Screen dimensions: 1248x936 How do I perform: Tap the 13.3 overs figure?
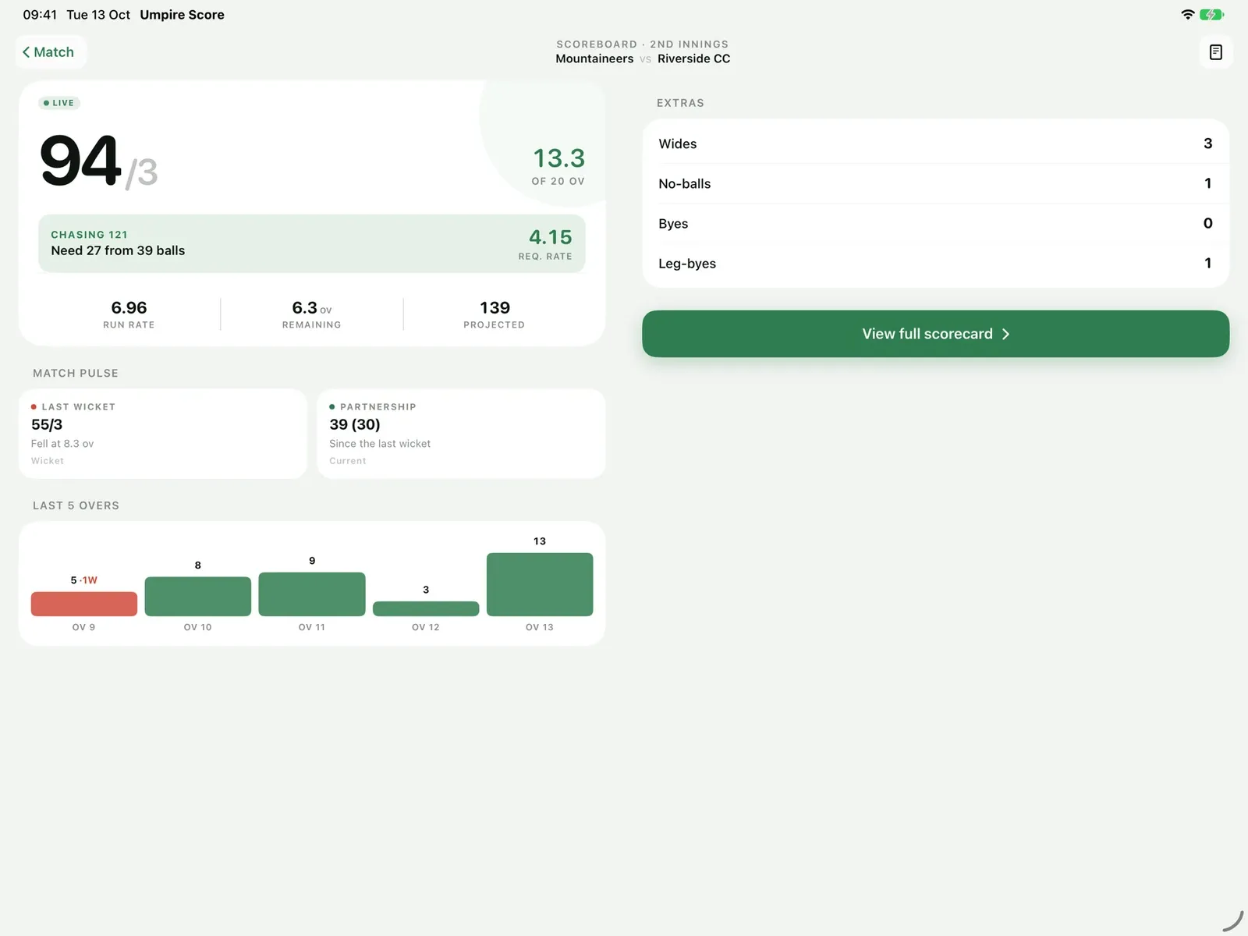[x=558, y=158]
